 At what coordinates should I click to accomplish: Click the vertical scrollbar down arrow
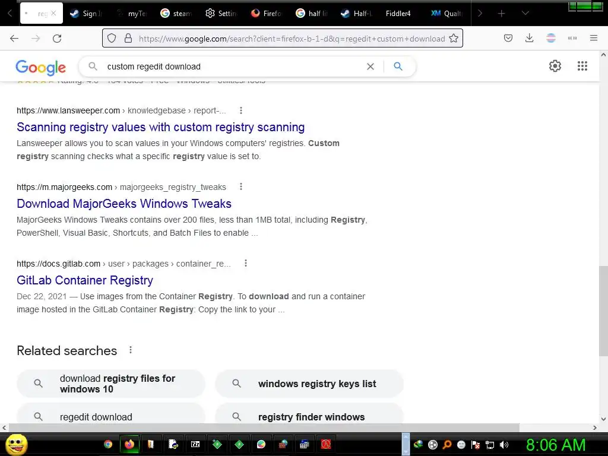[x=603, y=419]
